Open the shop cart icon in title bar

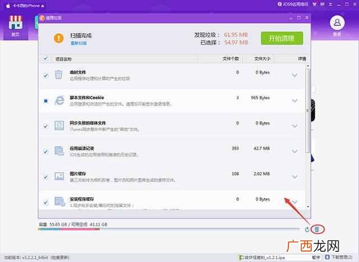pos(315,4)
